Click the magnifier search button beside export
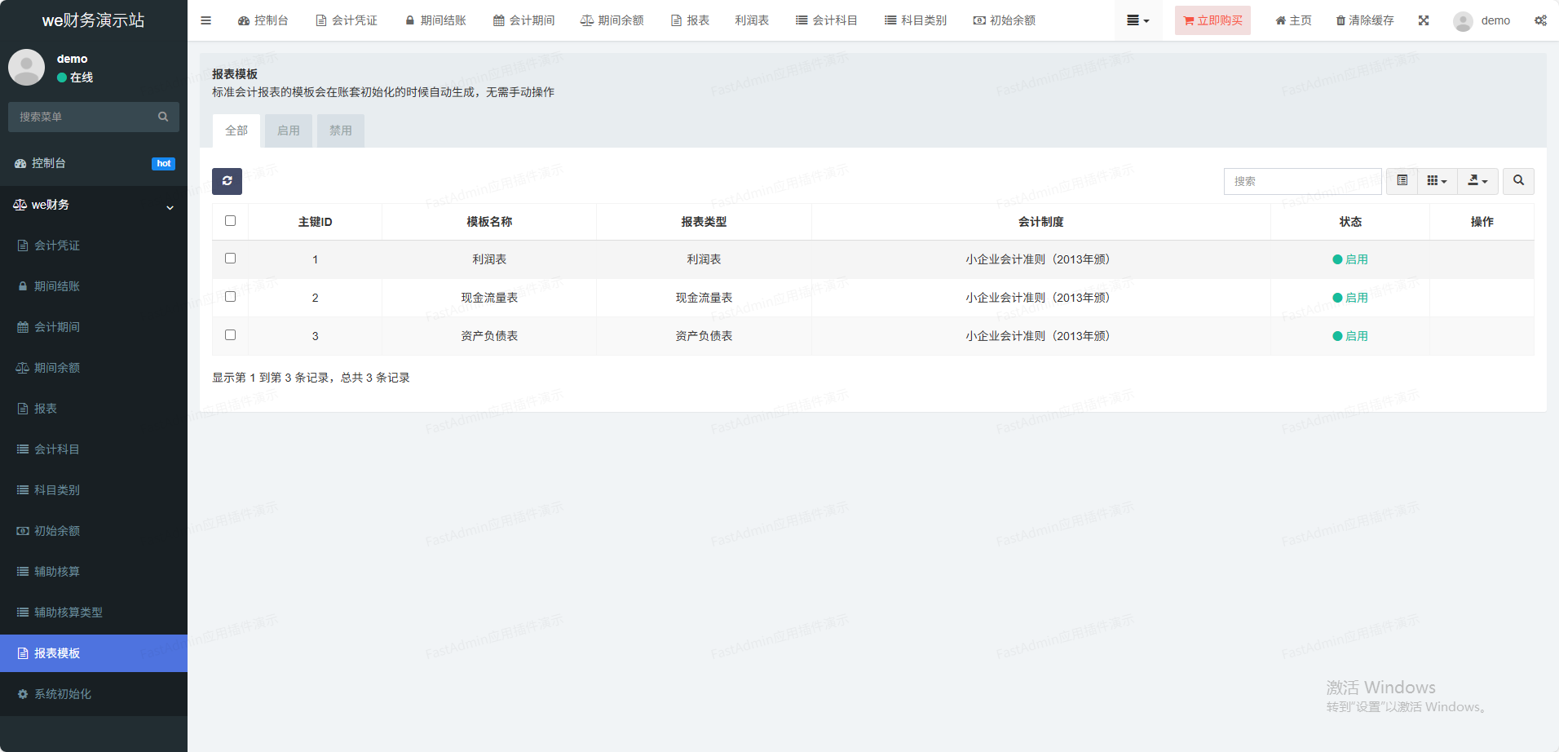This screenshot has width=1559, height=752. 1518,181
